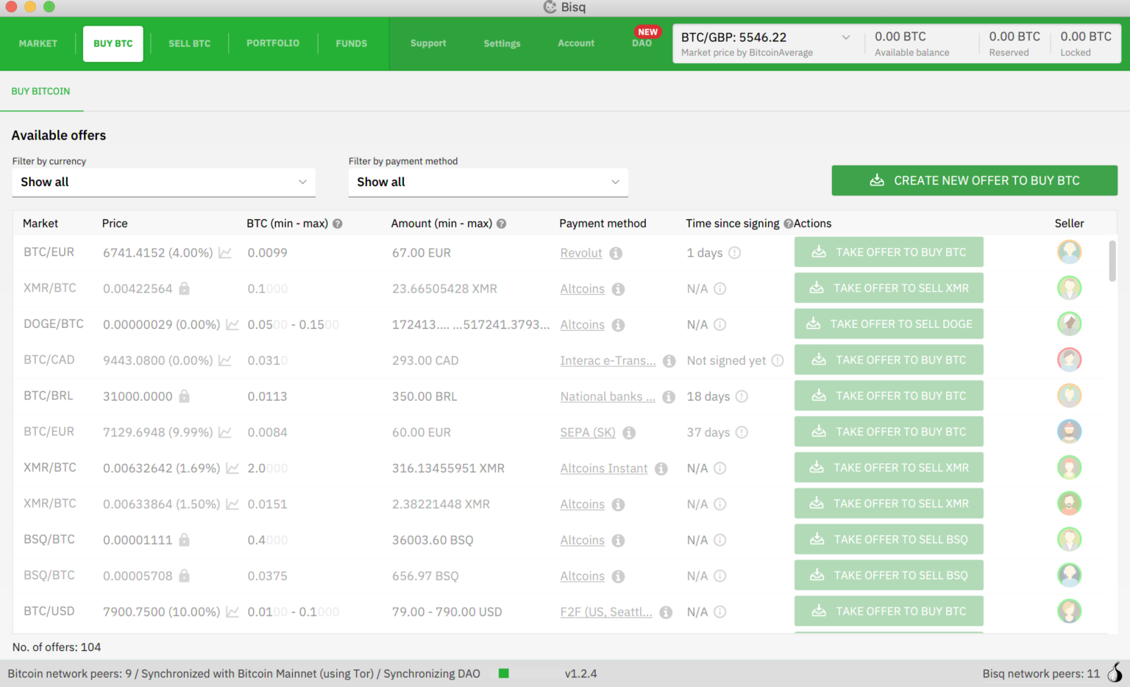The width and height of the screenshot is (1130, 687).
Task: Click the BTC (min - max) help icon
Action: click(x=338, y=224)
